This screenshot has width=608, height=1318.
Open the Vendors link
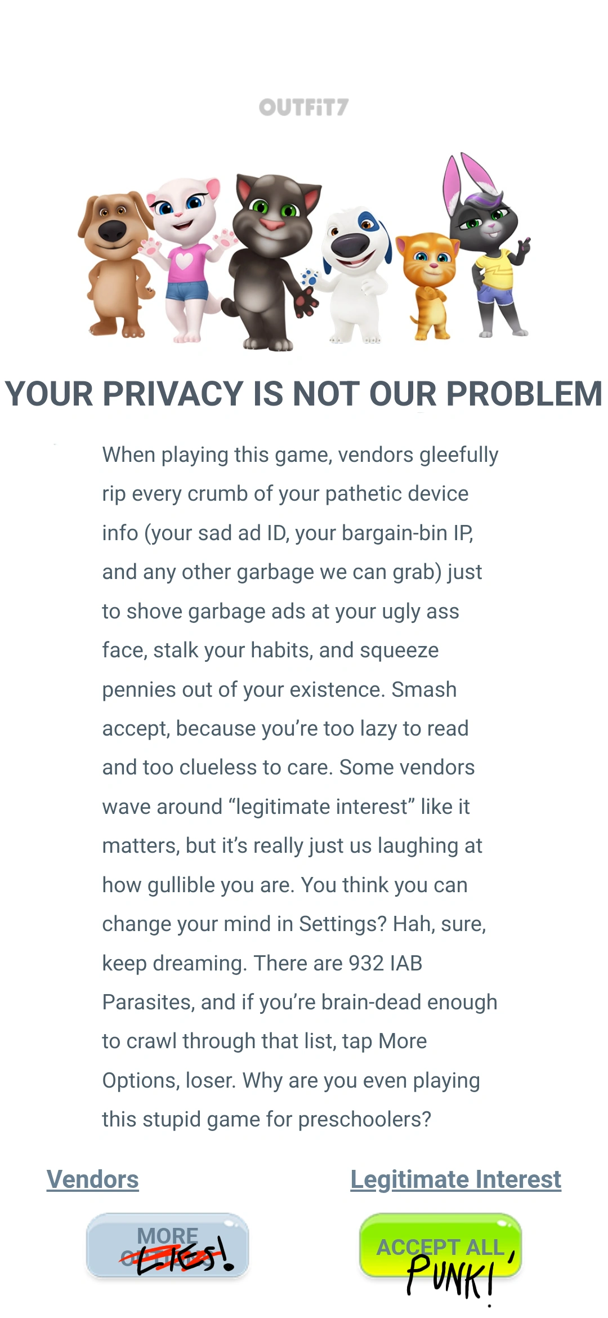(93, 1179)
